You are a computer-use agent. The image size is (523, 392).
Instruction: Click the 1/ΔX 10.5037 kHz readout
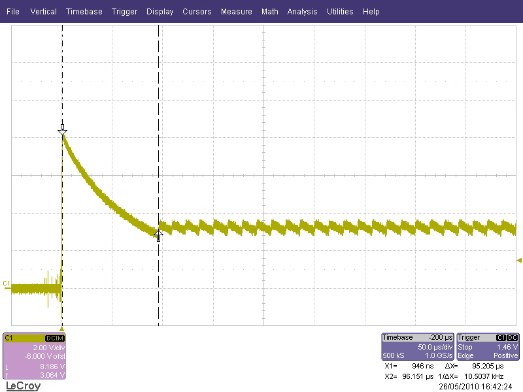pos(471,377)
